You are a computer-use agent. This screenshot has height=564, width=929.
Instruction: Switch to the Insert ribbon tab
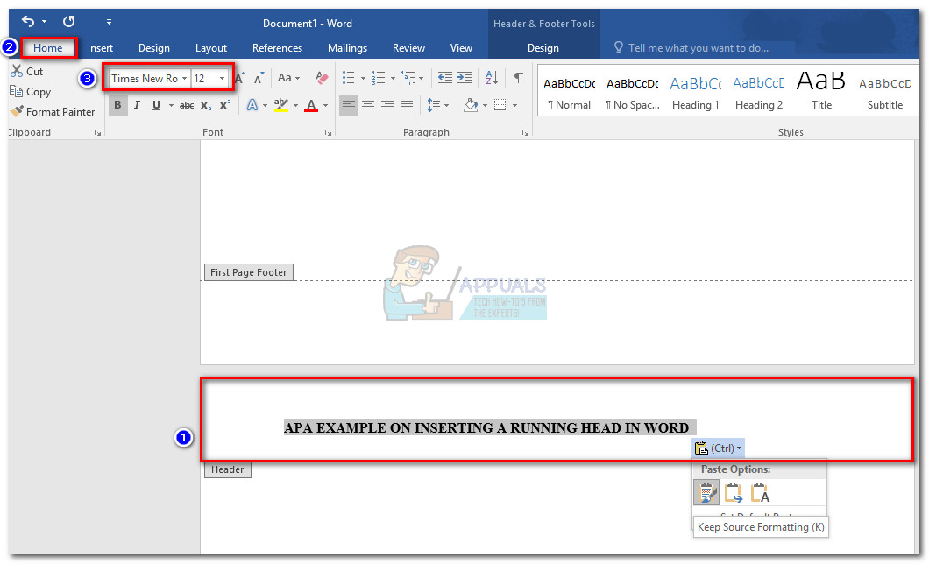100,48
